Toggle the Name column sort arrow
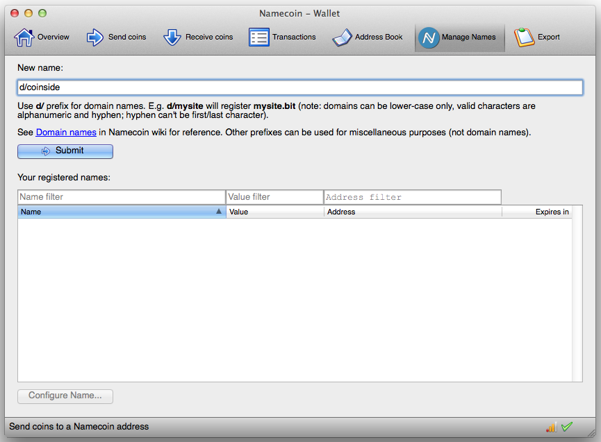Image resolution: width=601 pixels, height=442 pixels. (x=219, y=211)
